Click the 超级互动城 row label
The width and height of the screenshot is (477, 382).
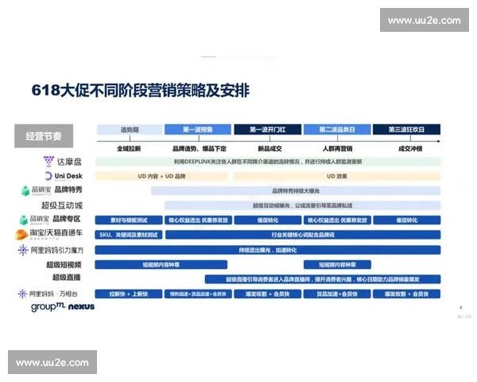pyautogui.click(x=62, y=205)
